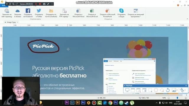Capture active window in PicPick toolbar
This screenshot has width=189, height=106.
coord(133,90)
